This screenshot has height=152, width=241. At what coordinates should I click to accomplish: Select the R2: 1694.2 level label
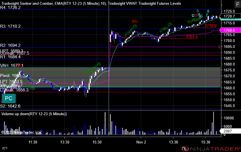(x=10, y=45)
